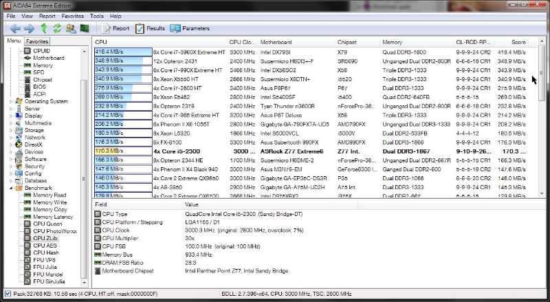550x302 pixels.
Task: Expand the Operating System node
Action: [11, 102]
